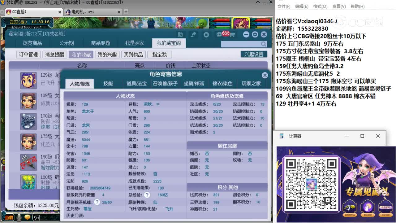Open the 商品专题 tab
The height and width of the screenshot is (223, 396).
(x=101, y=43)
